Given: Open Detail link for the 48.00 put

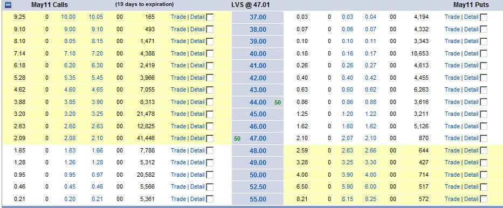Looking at the screenshot, I should [472, 150].
